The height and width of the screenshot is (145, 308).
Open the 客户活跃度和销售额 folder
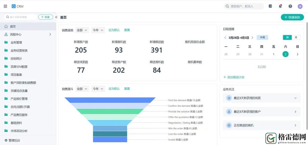click(6, 83)
